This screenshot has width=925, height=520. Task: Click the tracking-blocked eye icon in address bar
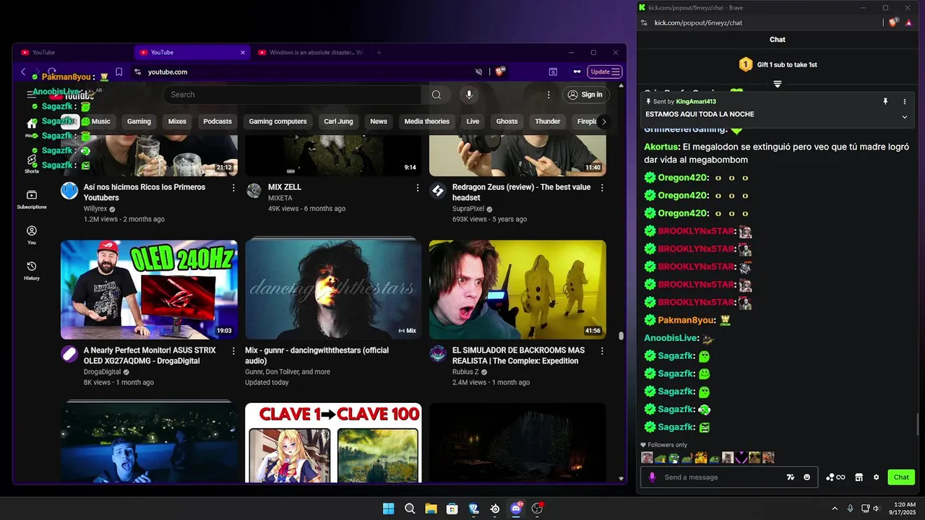(x=478, y=71)
